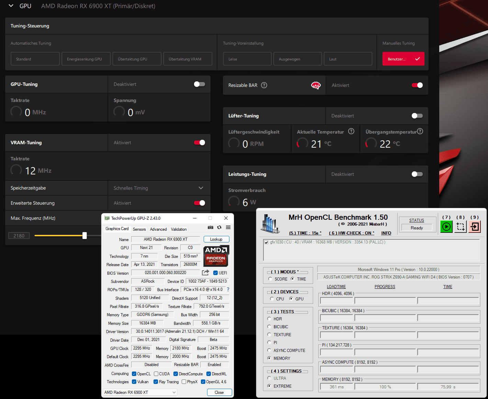Click the benchmark screenshot selection icon
This screenshot has width=488, height=399.
click(461, 227)
